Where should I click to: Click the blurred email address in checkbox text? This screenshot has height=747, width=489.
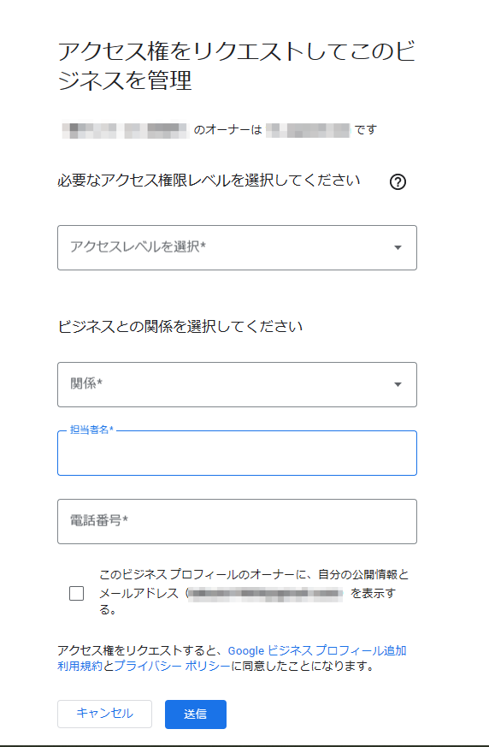coord(265,594)
